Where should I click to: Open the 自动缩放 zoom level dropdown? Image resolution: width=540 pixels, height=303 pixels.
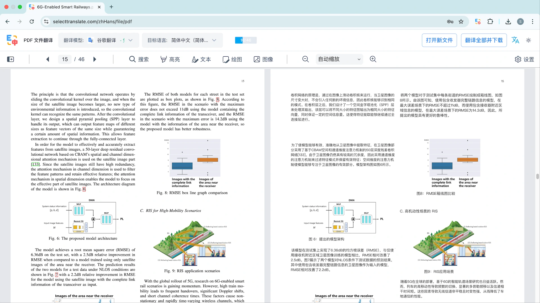click(x=339, y=59)
